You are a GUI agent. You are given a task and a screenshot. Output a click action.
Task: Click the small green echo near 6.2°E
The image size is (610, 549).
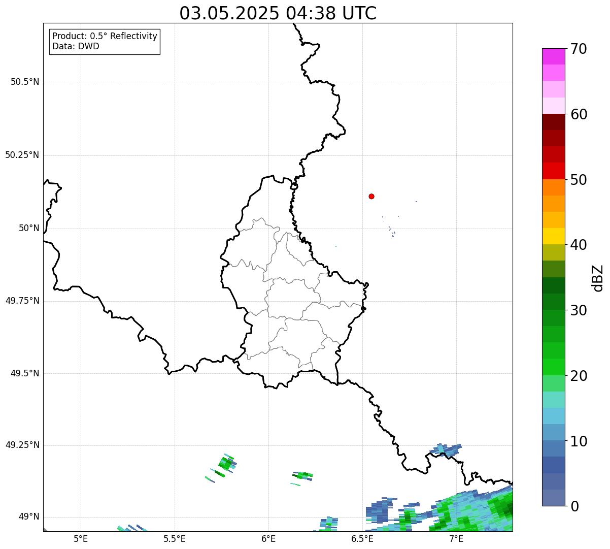(303, 475)
